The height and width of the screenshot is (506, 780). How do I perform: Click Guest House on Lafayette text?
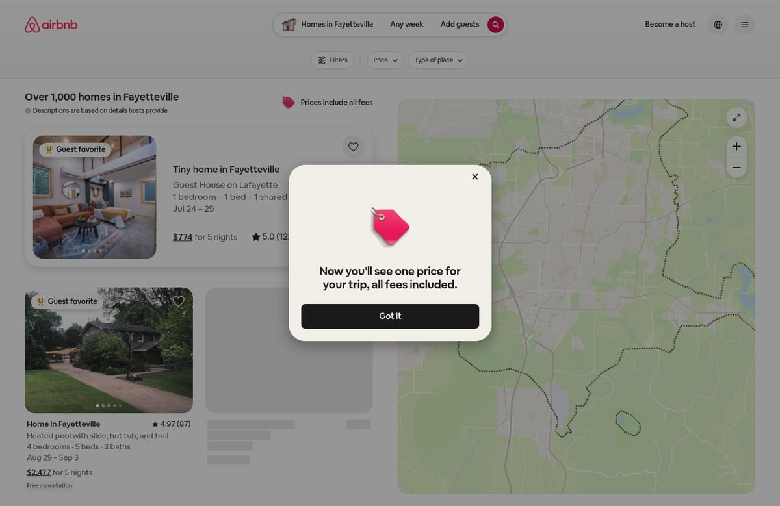click(x=225, y=185)
